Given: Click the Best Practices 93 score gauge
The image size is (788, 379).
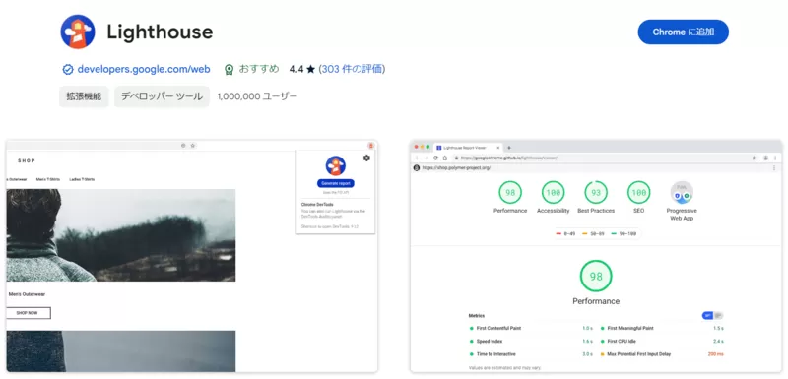Looking at the screenshot, I should (x=596, y=192).
